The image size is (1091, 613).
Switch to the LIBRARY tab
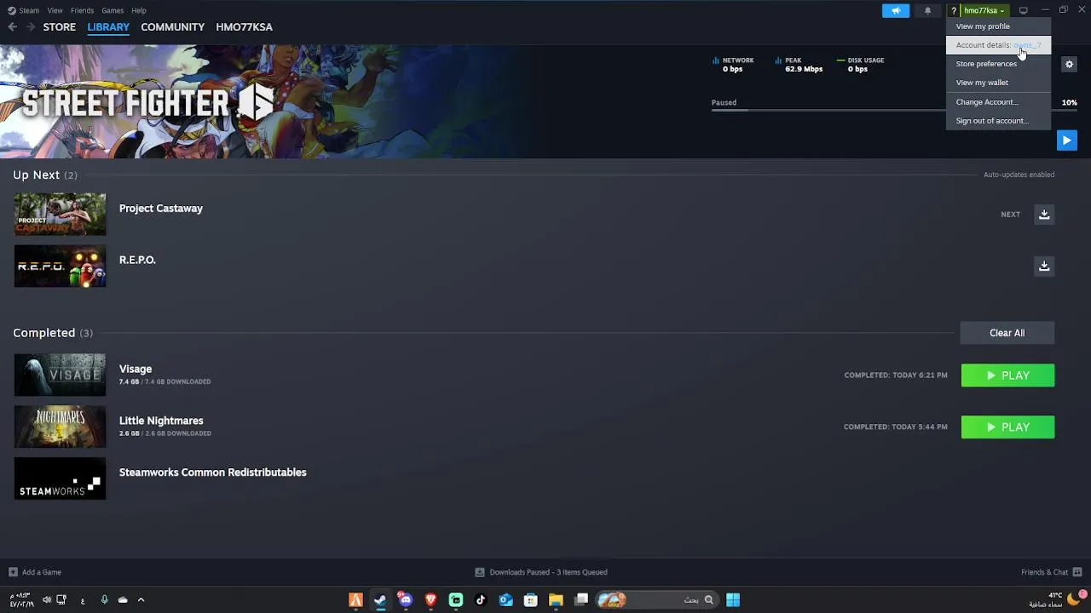pos(108,27)
